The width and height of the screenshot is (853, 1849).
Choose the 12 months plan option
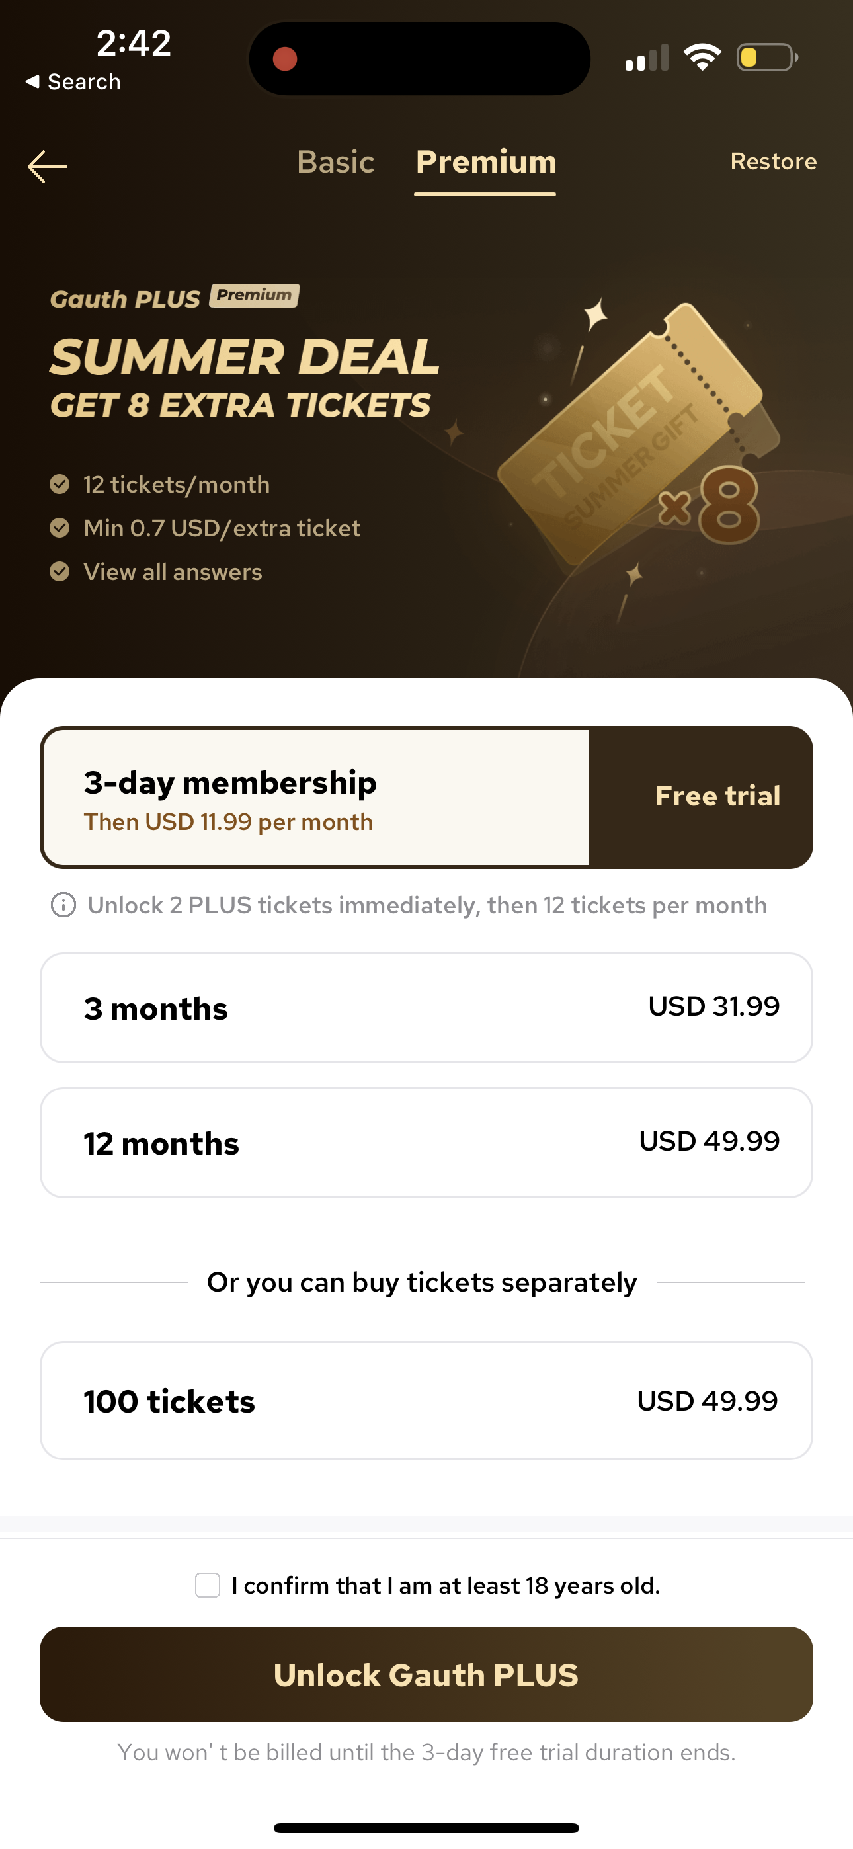(426, 1143)
